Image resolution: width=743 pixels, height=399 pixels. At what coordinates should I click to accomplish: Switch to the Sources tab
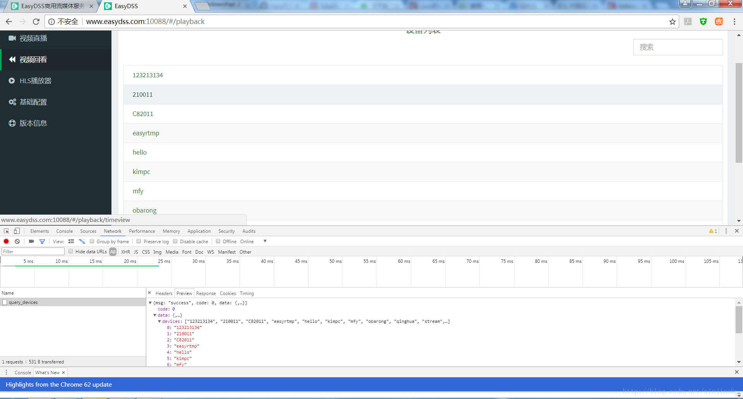pyautogui.click(x=88, y=231)
